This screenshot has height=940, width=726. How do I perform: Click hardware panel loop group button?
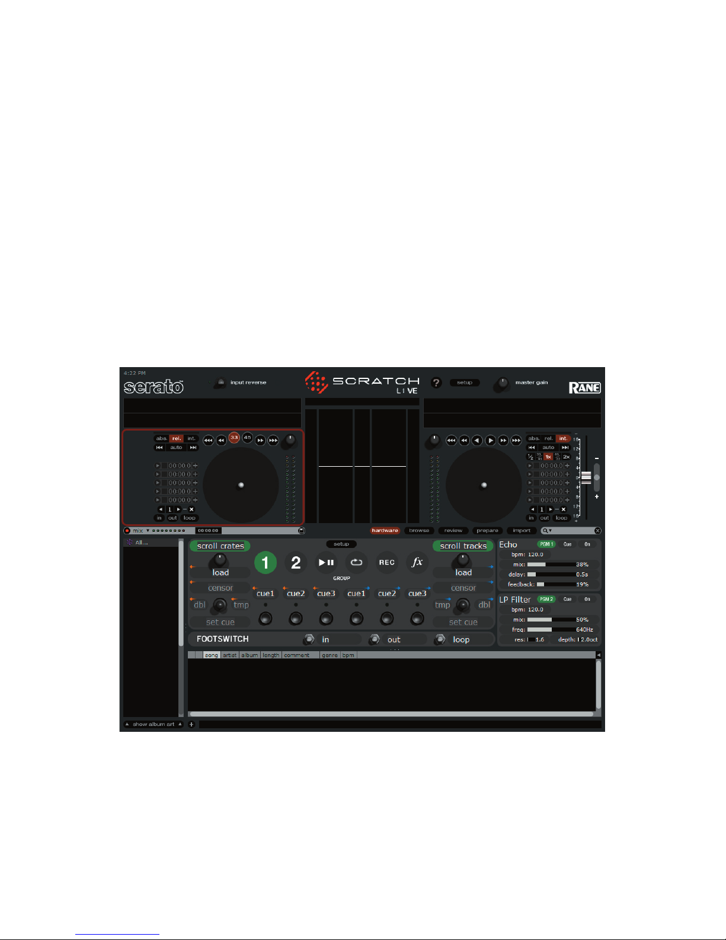pyautogui.click(x=356, y=562)
